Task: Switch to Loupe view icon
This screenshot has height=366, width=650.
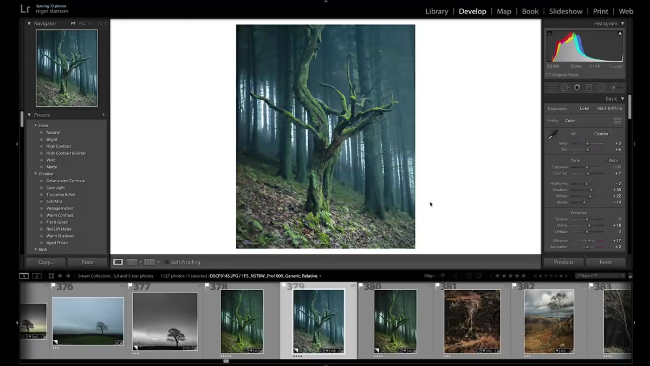Action: [118, 262]
